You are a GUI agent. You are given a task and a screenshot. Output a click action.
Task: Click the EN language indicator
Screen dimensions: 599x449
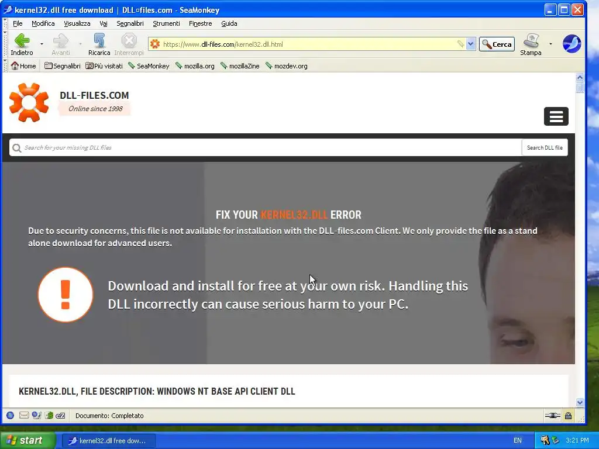click(x=518, y=440)
